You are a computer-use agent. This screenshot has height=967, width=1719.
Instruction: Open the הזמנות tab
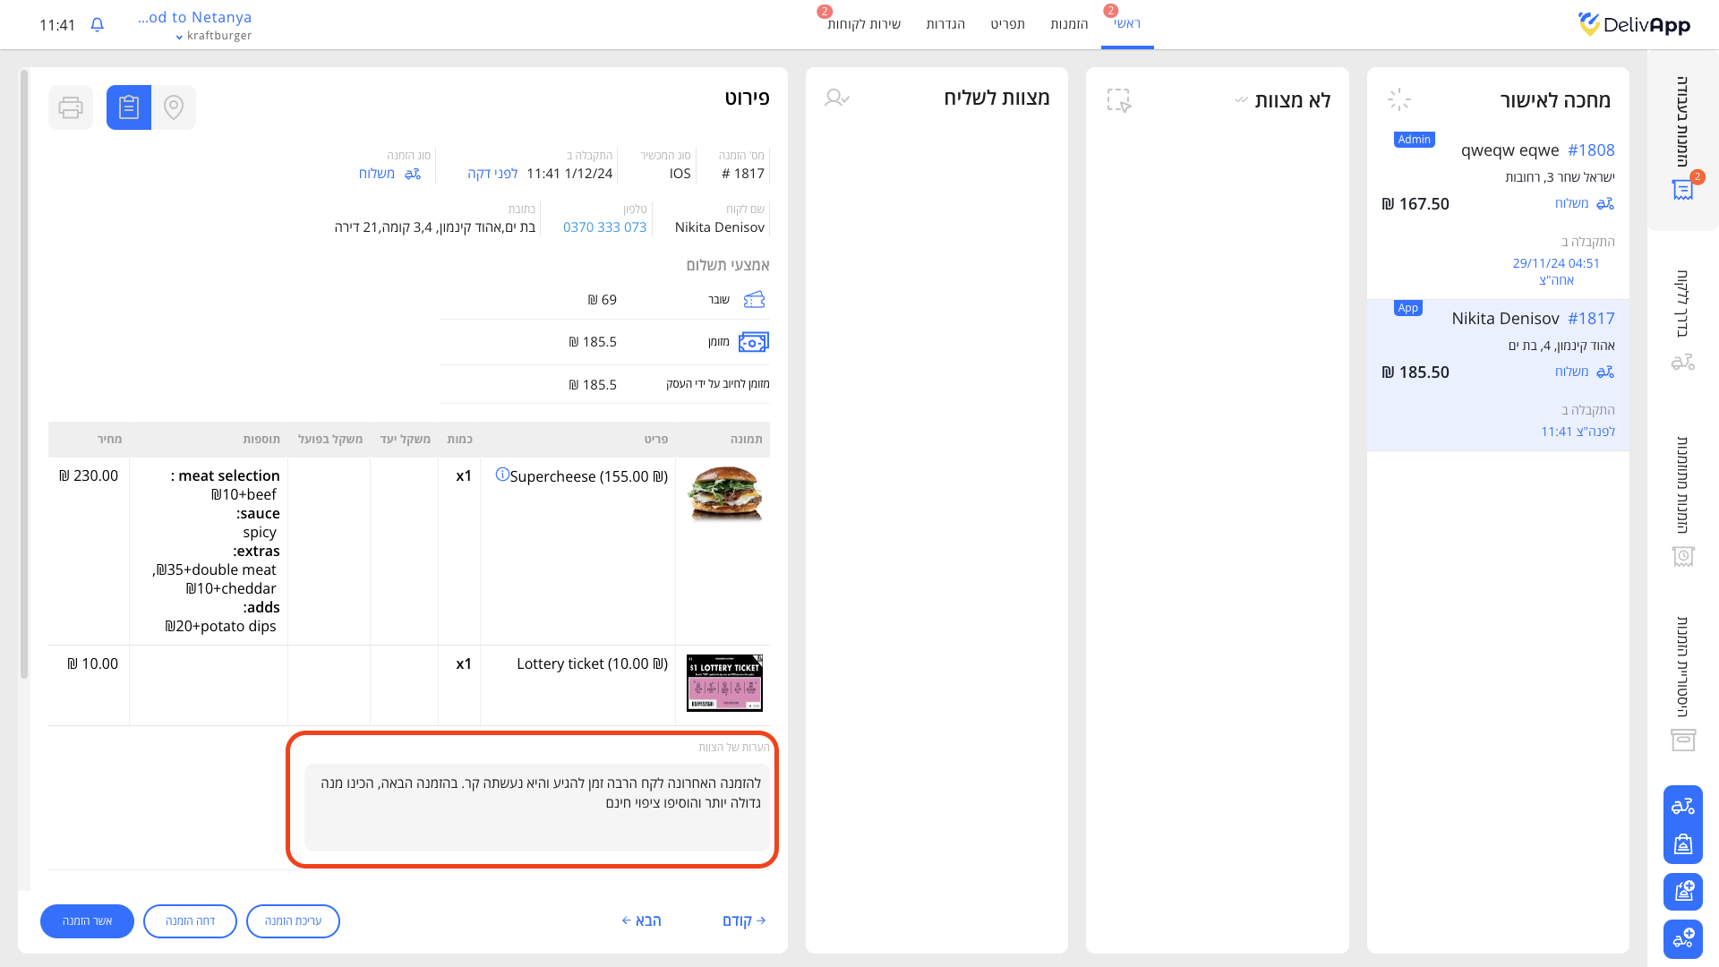click(x=1069, y=24)
